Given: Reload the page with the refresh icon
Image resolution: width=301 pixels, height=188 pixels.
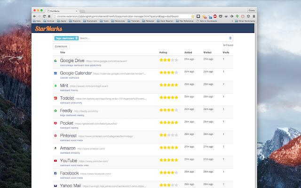Looking at the screenshot, I should click(x=44, y=16).
